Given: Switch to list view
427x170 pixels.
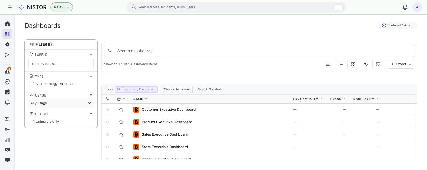Looking at the screenshot, I should click(341, 64).
